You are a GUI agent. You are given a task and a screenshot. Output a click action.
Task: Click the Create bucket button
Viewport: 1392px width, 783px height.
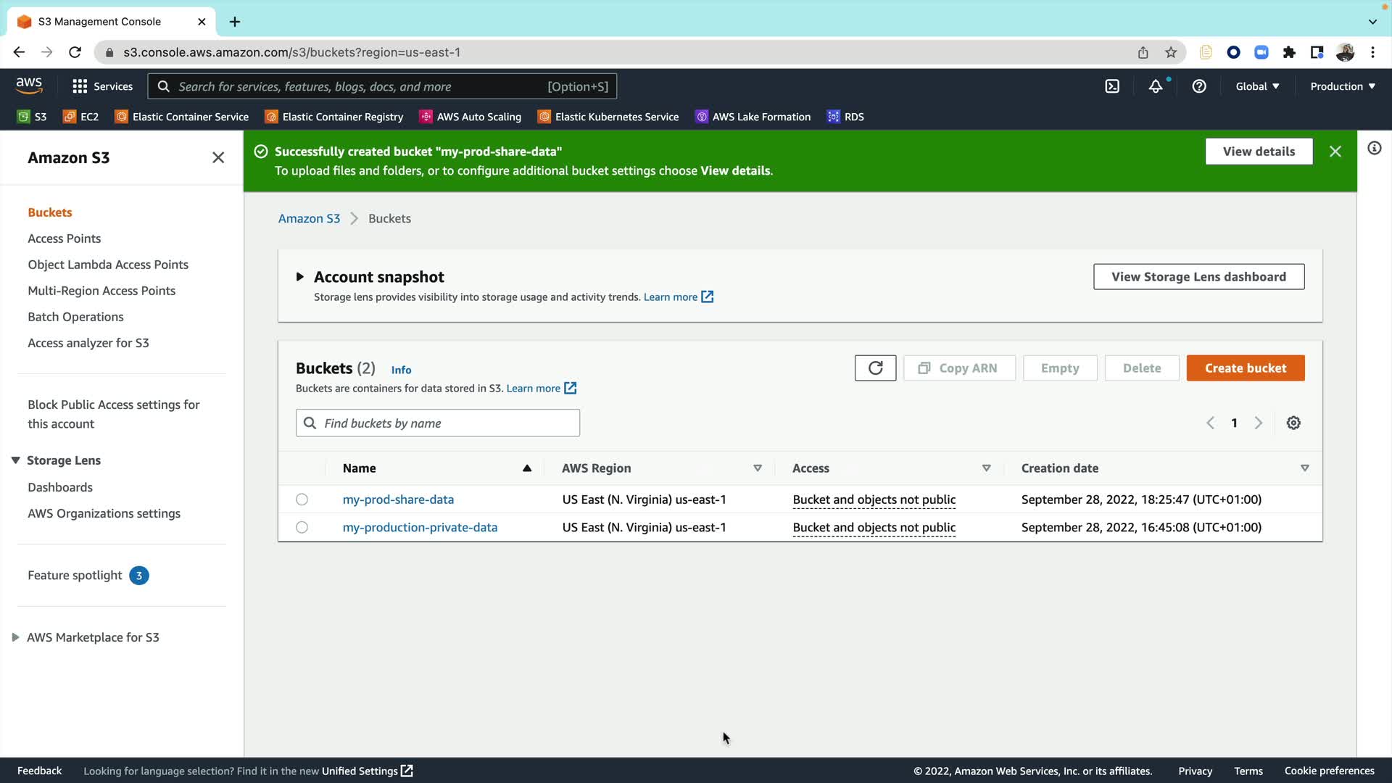click(x=1245, y=368)
